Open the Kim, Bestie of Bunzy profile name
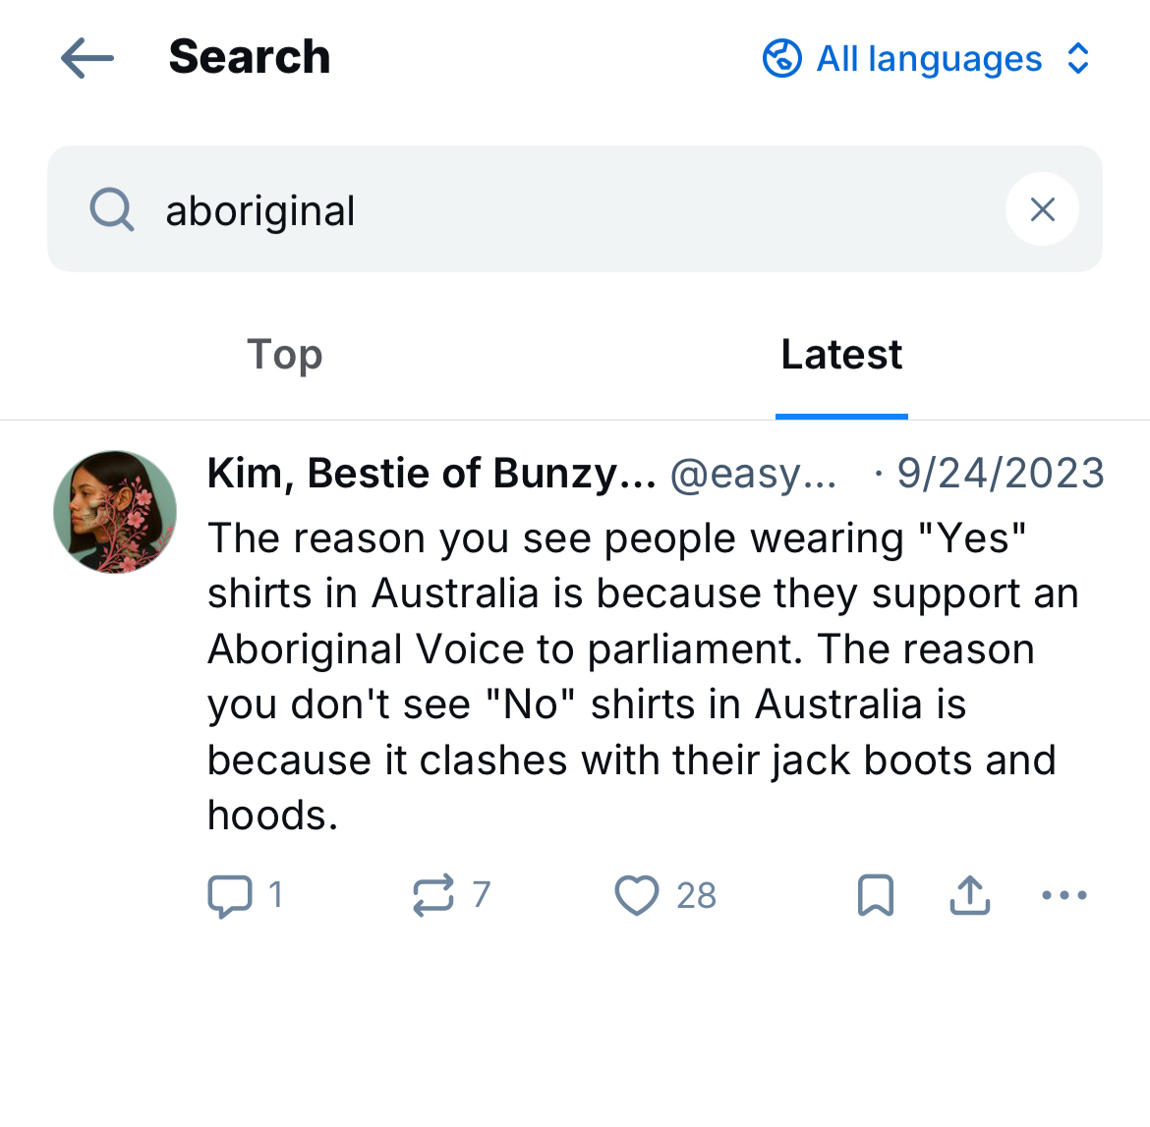The height and width of the screenshot is (1127, 1150). (x=431, y=474)
